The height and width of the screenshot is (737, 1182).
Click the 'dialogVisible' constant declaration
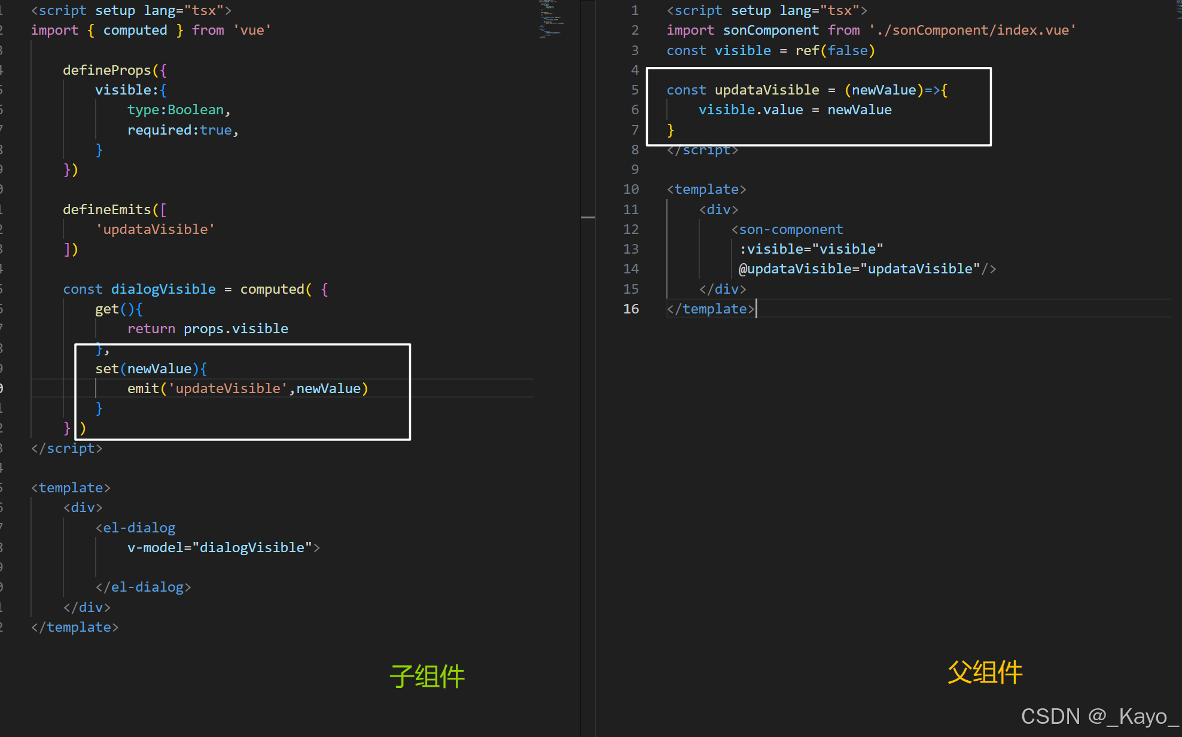(x=163, y=289)
